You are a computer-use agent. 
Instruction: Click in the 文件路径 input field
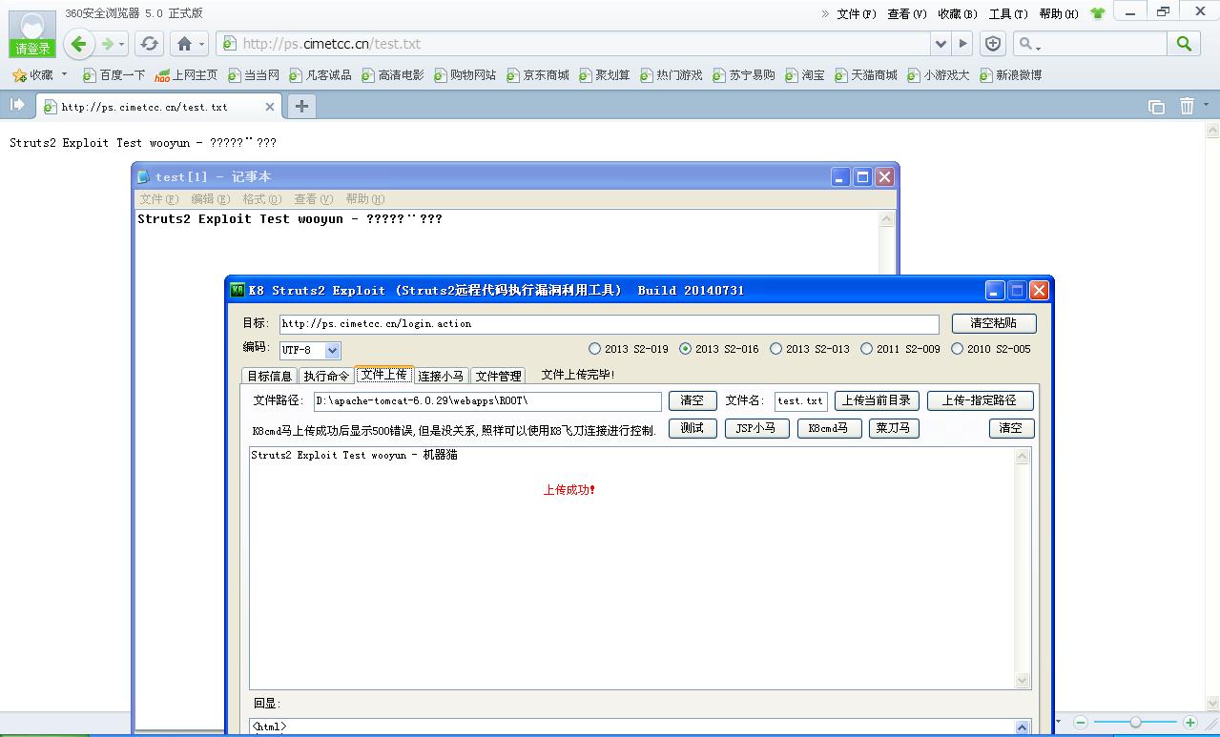487,401
